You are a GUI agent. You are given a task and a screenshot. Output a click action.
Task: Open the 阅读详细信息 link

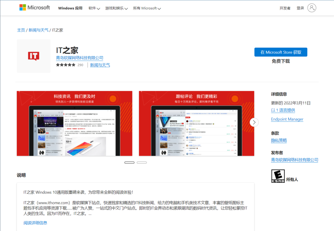coord(35,223)
